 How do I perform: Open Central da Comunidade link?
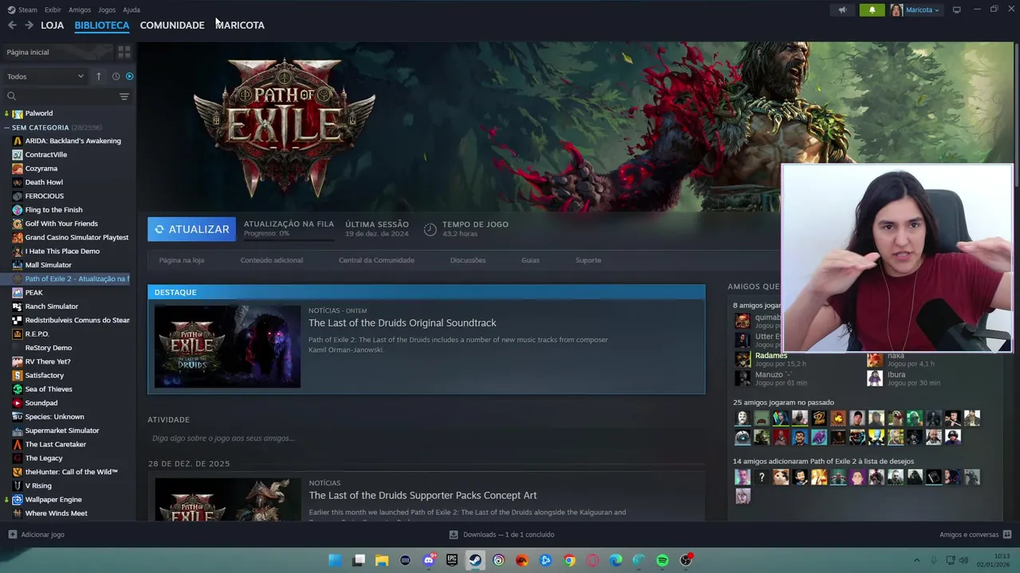(376, 260)
